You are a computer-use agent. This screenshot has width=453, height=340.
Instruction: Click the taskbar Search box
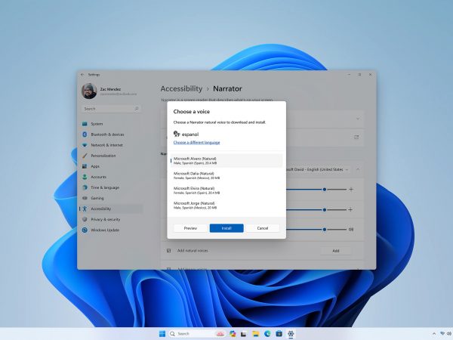tap(196, 334)
